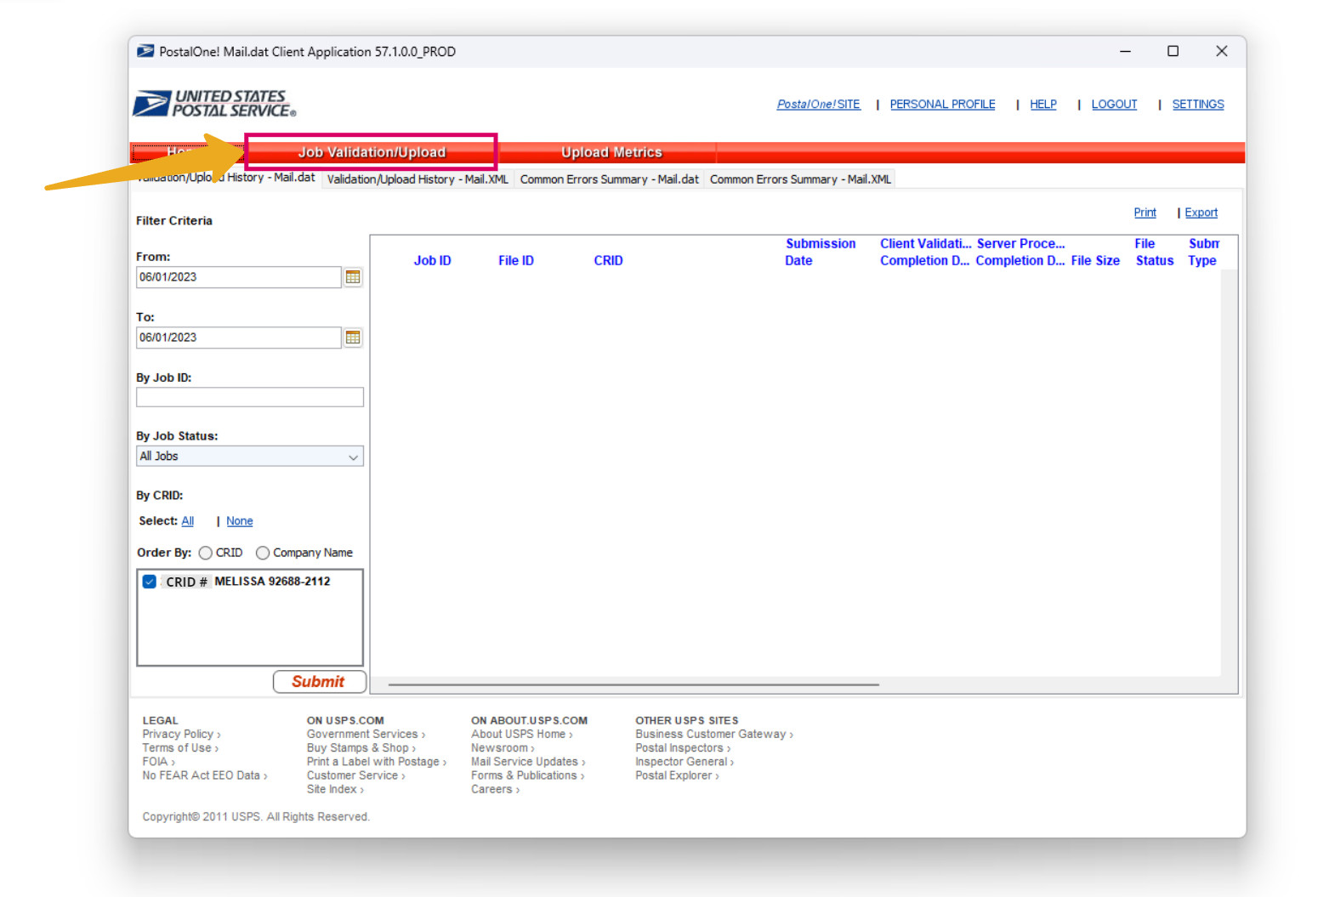Open Inspector General link
Image resolution: width=1335 pixels, height=897 pixels.
tap(685, 762)
